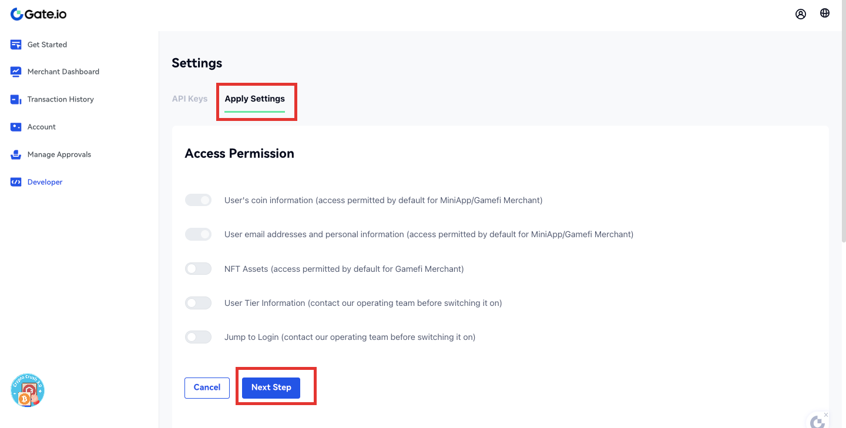Click the Manage Approvals icon

click(x=16, y=154)
